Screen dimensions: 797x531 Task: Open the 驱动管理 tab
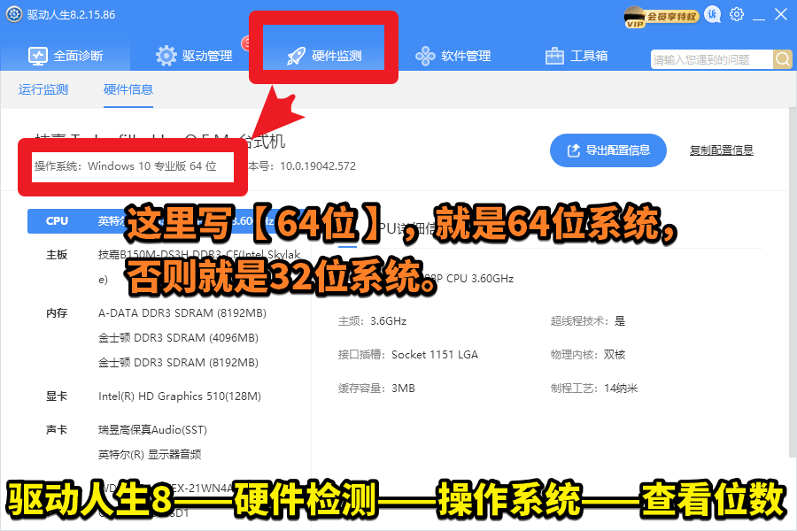pyautogui.click(x=194, y=56)
